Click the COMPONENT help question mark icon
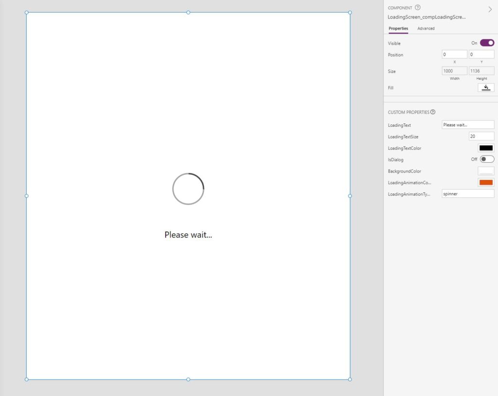The width and height of the screenshot is (498, 396). (x=417, y=7)
